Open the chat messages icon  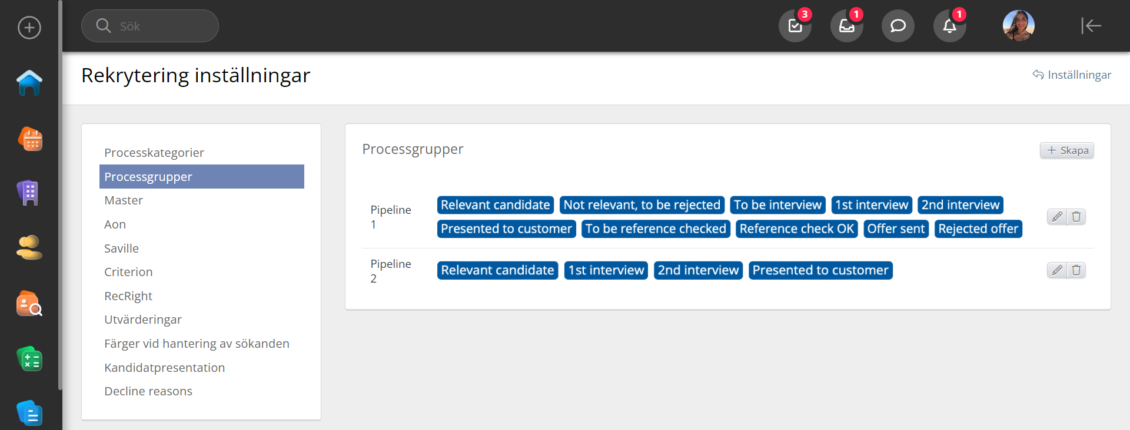click(898, 26)
